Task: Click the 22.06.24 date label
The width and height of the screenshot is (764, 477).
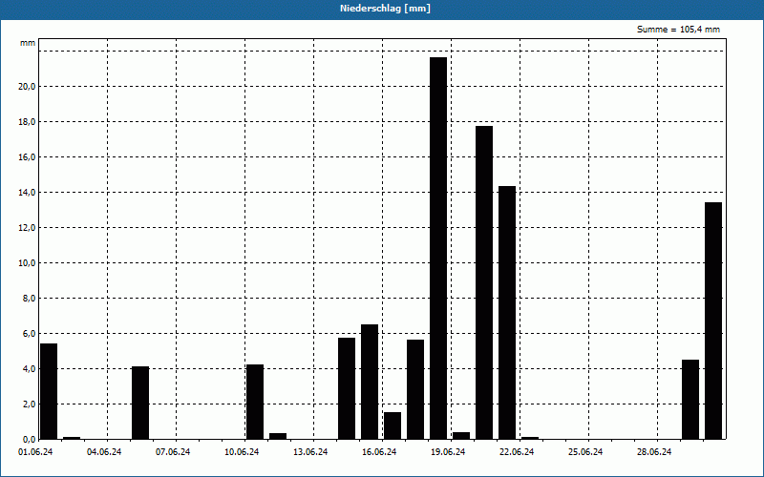Action: coord(517,452)
